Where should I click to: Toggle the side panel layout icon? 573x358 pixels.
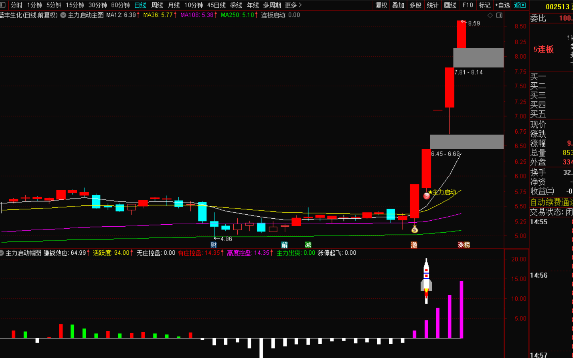[499, 15]
